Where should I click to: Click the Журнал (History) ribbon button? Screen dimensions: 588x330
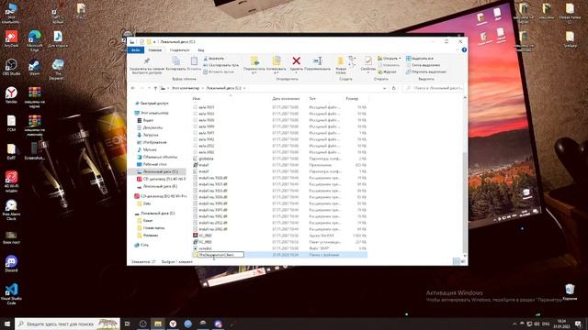click(x=387, y=71)
